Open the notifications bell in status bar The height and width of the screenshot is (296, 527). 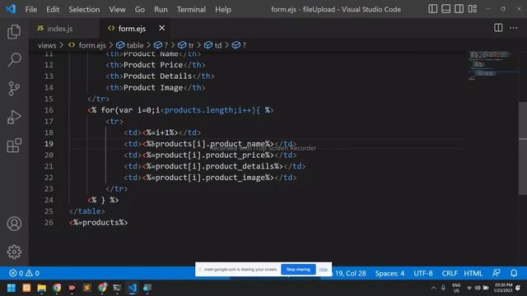tap(514, 273)
